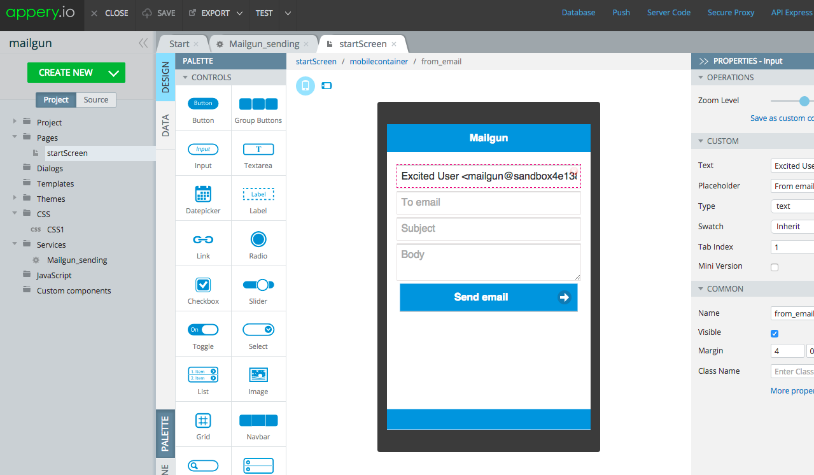Select the Datepicker control in palette

pyautogui.click(x=203, y=194)
